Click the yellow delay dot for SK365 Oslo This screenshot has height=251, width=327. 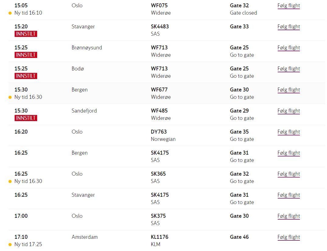[x=10, y=181]
